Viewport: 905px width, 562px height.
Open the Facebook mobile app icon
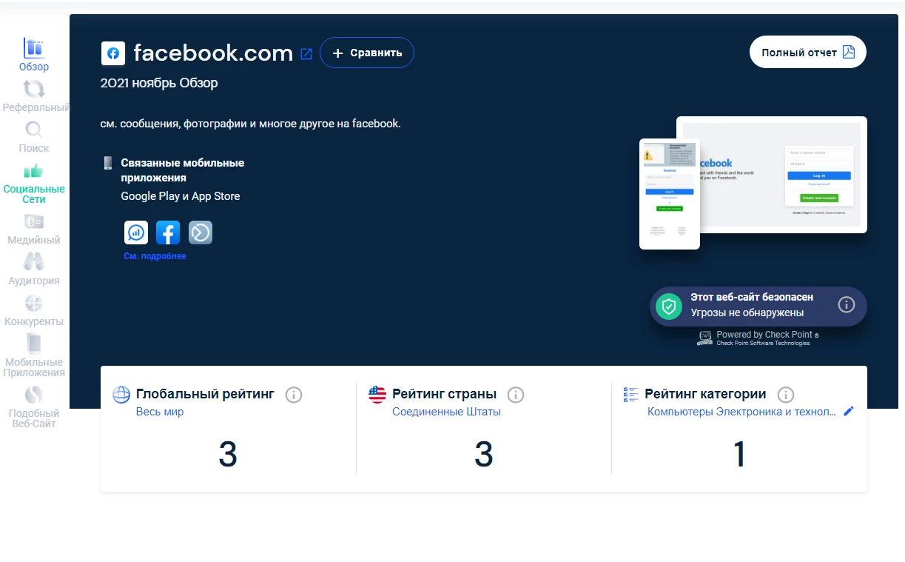[x=168, y=233]
